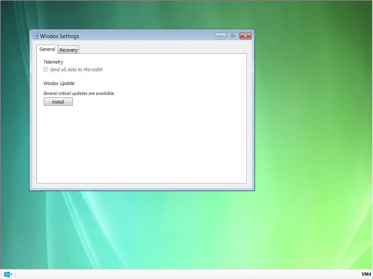Toggle Send all data to Microsfot checkbox
The height and width of the screenshot is (279, 373).
tap(46, 69)
